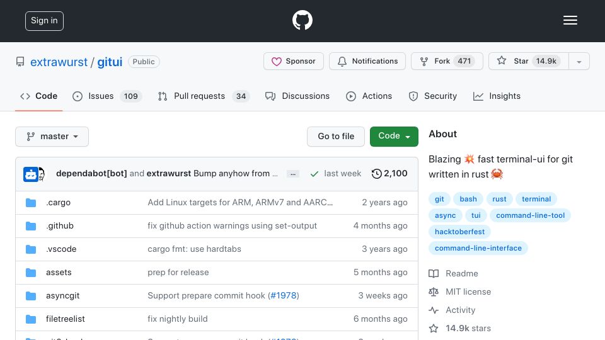Click the .vscode folder icon

pyautogui.click(x=31, y=249)
